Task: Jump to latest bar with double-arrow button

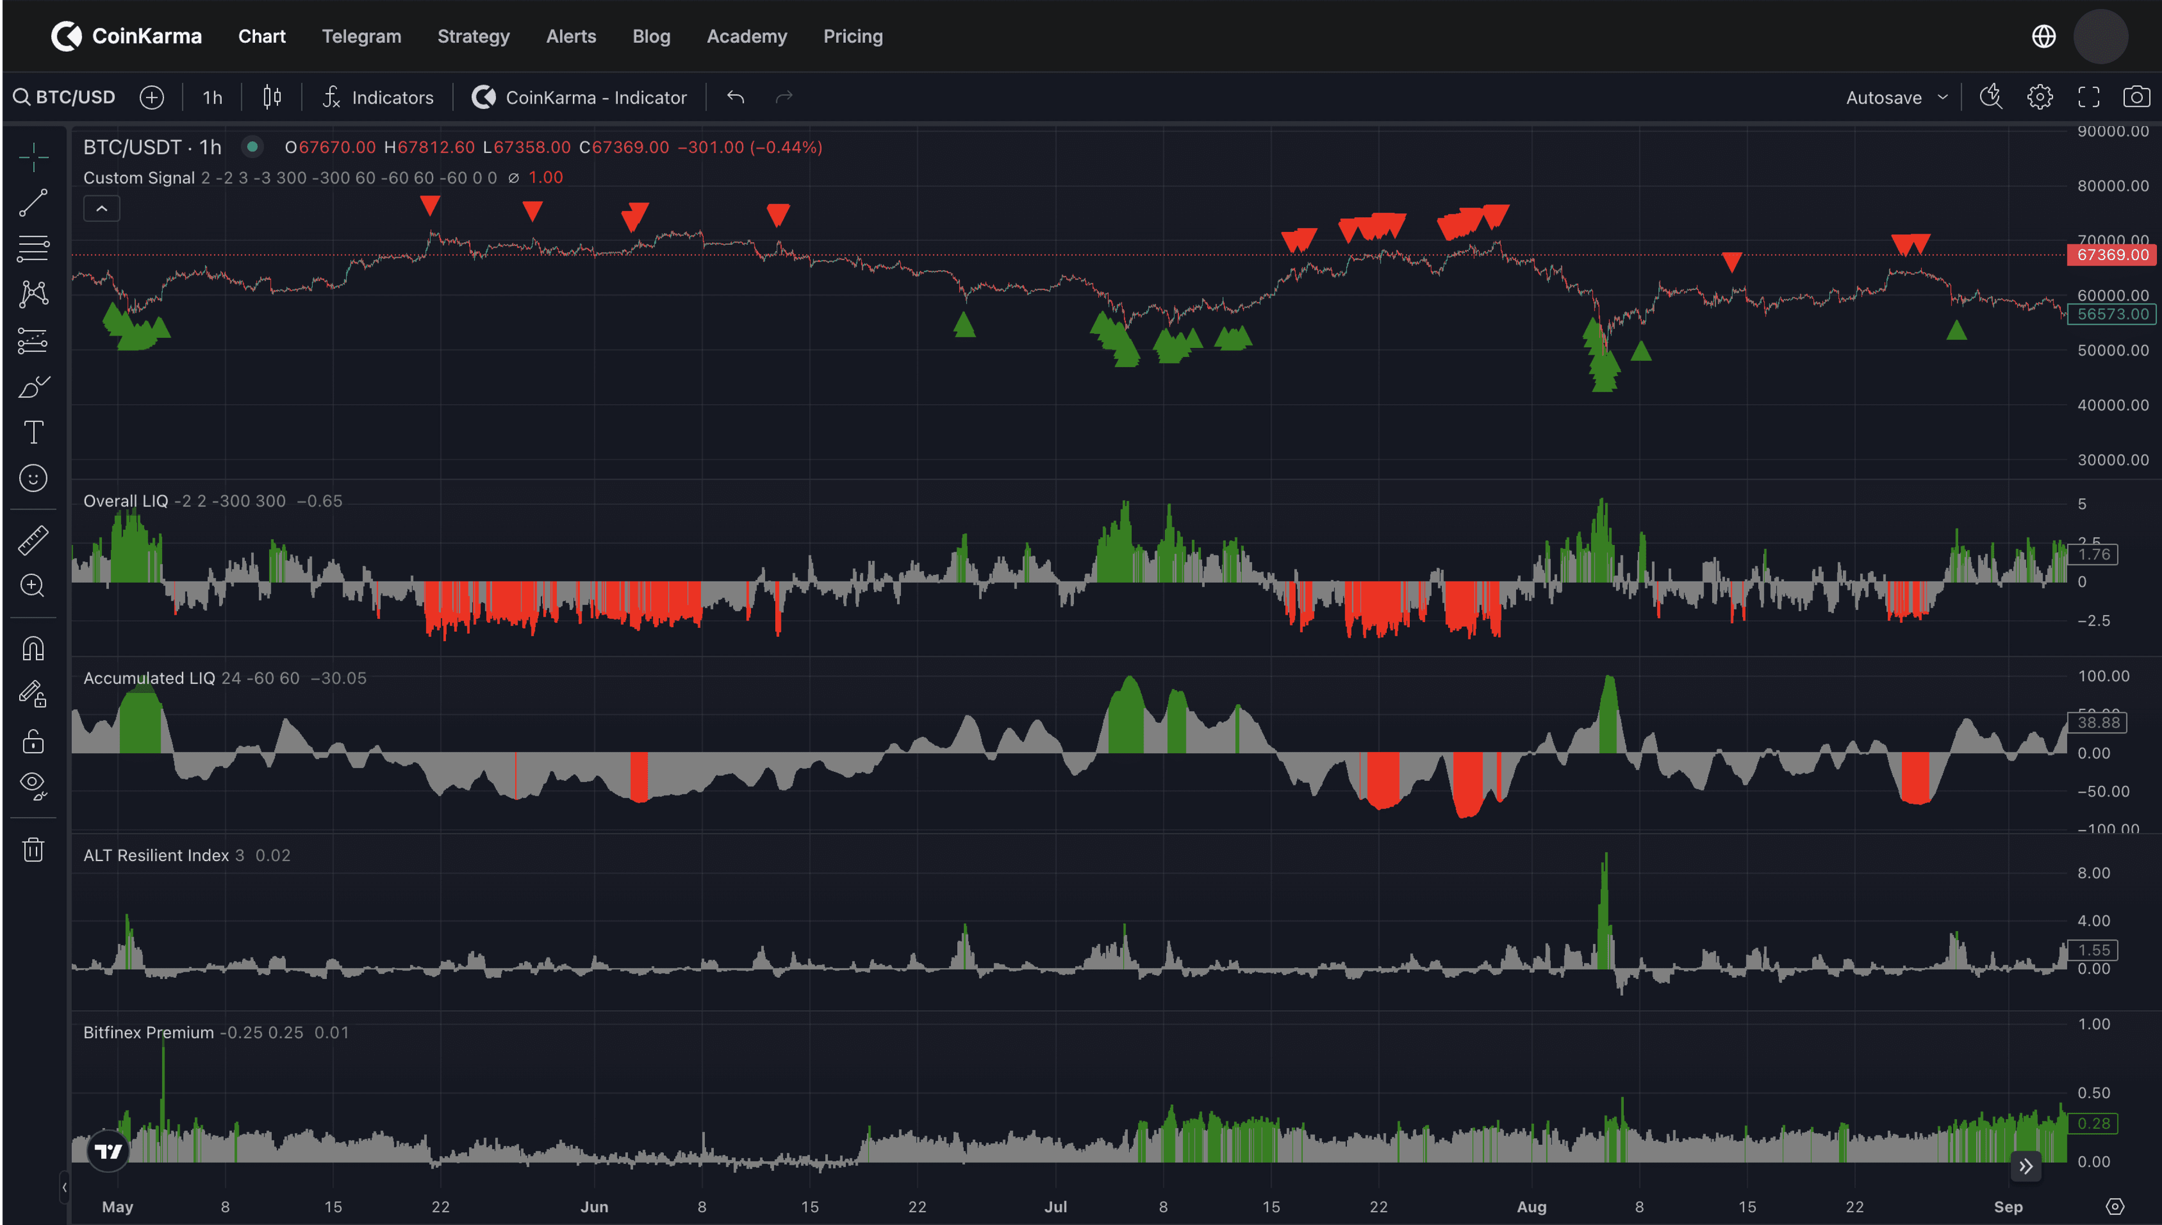Action: [2026, 1166]
